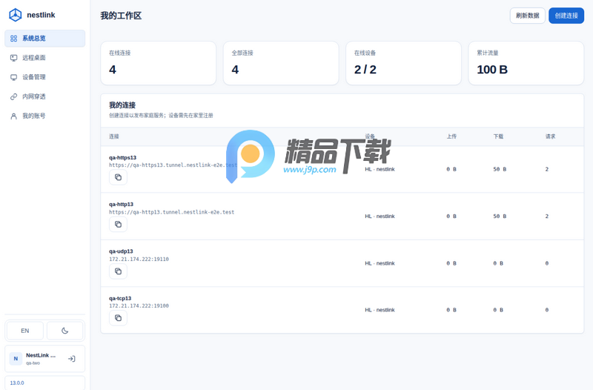The height and width of the screenshot is (390, 593).
Task: Click the 刷新数据 refresh button
Action: pos(527,16)
